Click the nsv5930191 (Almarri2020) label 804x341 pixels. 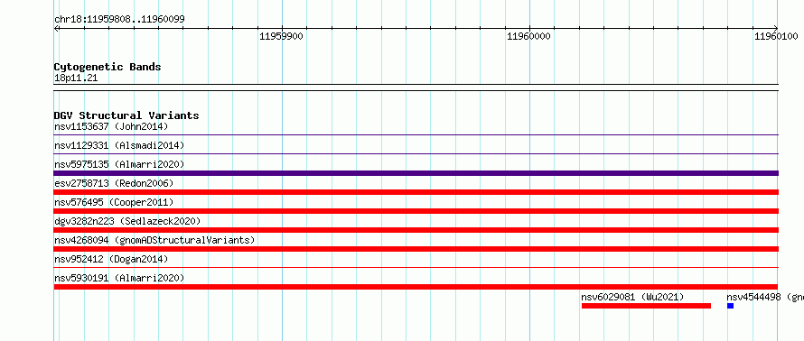119,278
